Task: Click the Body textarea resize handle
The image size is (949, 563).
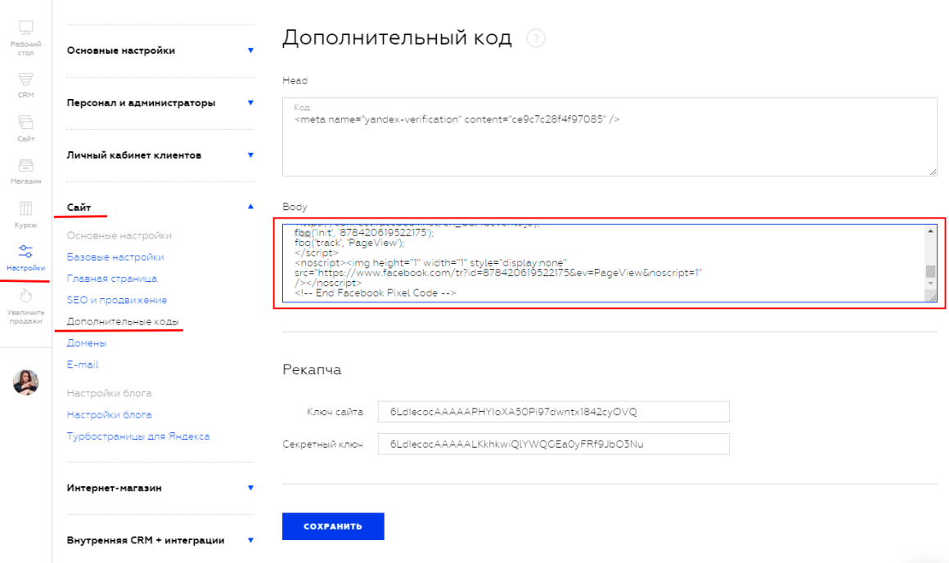Action: [x=933, y=297]
